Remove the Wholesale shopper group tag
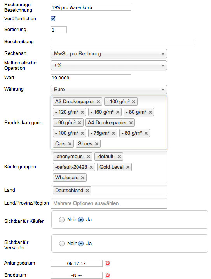Screen dimensions: 211x279 point(83,178)
